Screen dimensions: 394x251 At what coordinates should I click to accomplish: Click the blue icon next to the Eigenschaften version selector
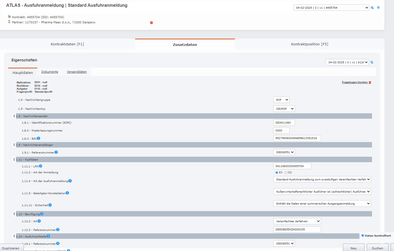pos(372,62)
